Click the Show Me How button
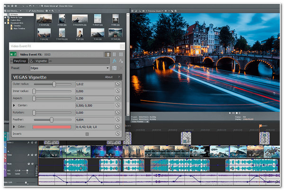284x190 pixels. [x=64, y=6]
